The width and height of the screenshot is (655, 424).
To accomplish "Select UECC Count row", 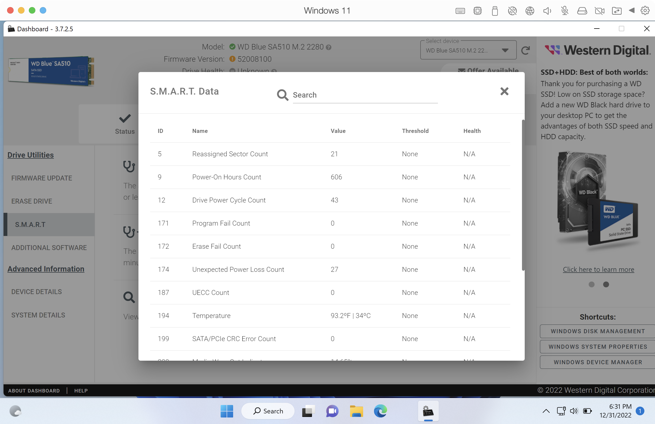I will pyautogui.click(x=330, y=292).
